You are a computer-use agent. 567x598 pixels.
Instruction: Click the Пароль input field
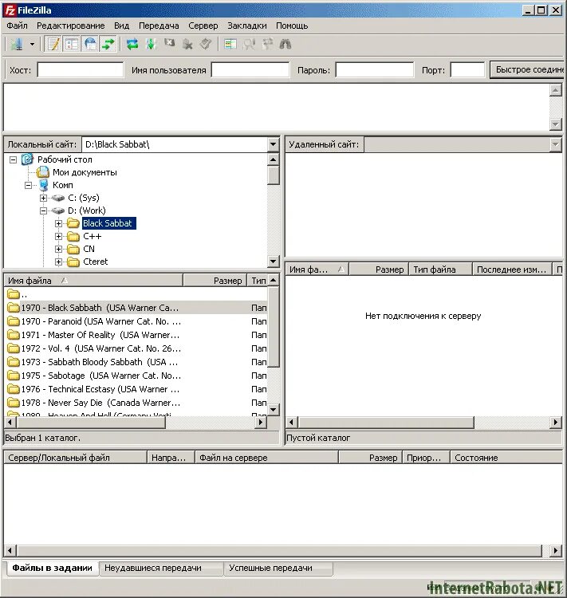point(375,70)
